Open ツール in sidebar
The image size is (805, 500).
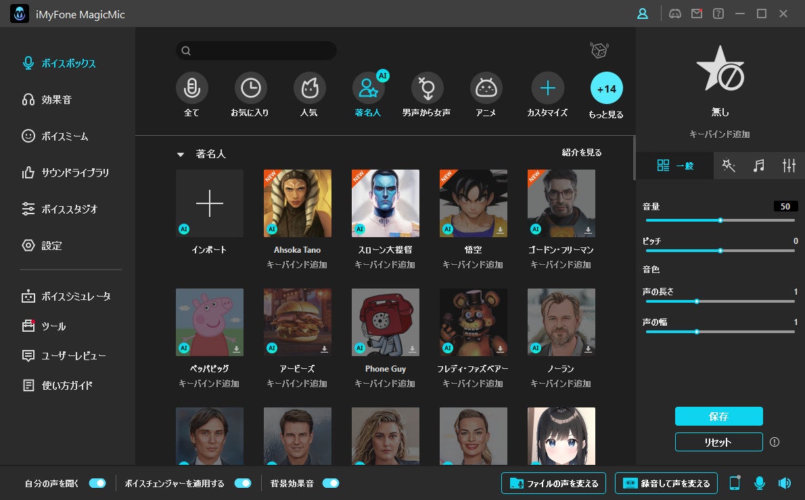(44, 326)
